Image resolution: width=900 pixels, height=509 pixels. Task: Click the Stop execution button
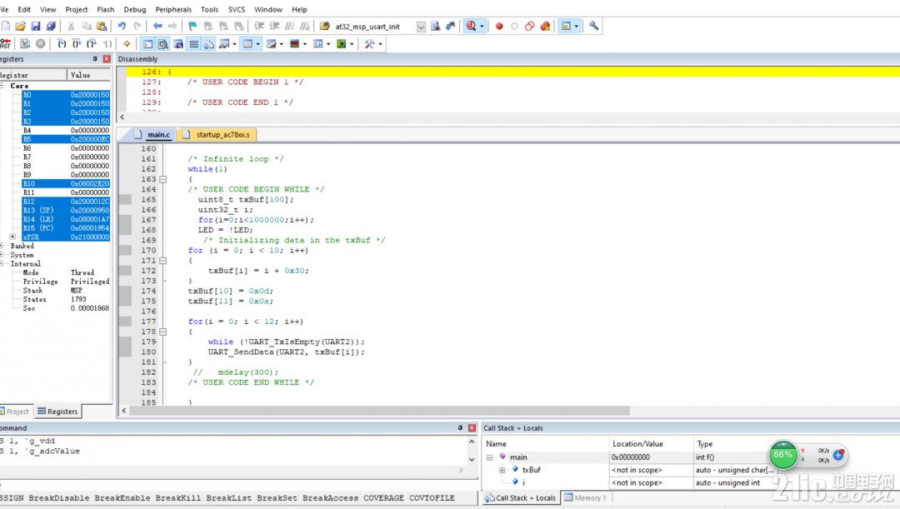(x=40, y=43)
